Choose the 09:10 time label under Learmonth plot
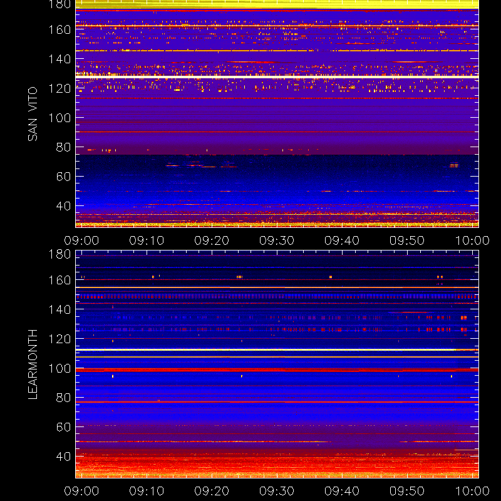Screen dimensions: 501x501 click(147, 491)
